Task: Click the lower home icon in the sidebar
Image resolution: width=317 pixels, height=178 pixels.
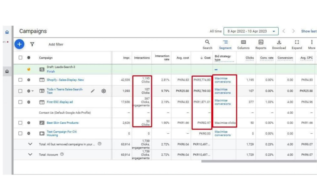Action: tap(7, 71)
